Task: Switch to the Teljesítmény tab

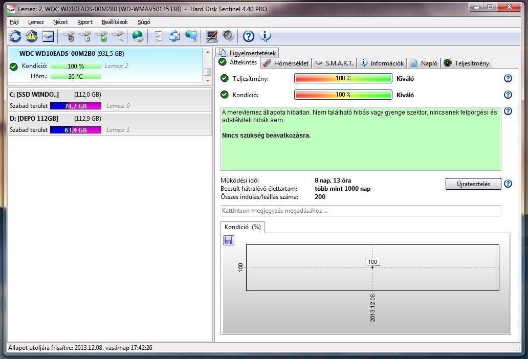Action: (x=467, y=63)
